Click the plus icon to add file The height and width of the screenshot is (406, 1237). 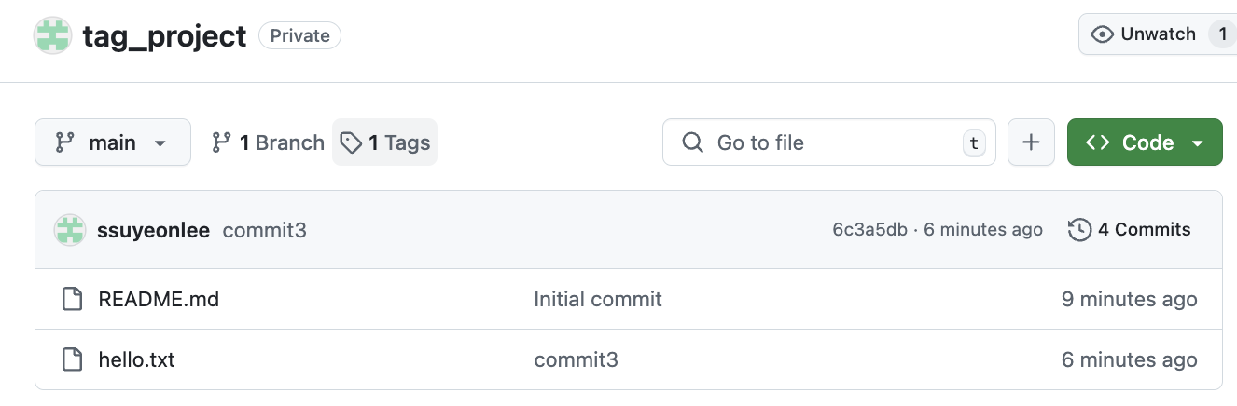click(1031, 142)
